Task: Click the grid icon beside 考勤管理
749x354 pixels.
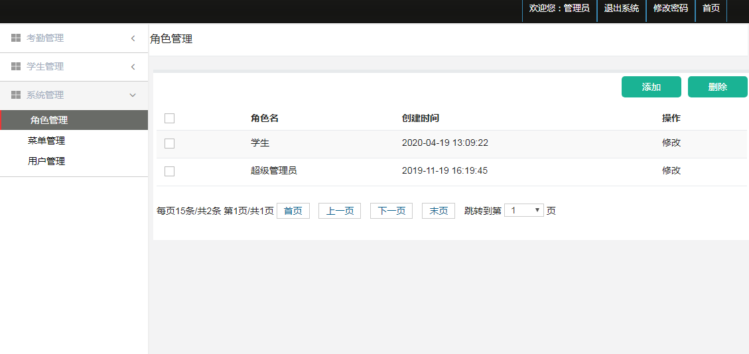Action: point(16,38)
